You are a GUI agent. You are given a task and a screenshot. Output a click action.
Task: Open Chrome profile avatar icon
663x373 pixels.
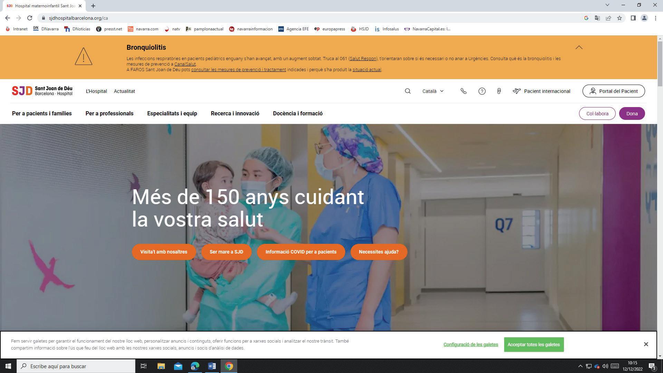(644, 18)
